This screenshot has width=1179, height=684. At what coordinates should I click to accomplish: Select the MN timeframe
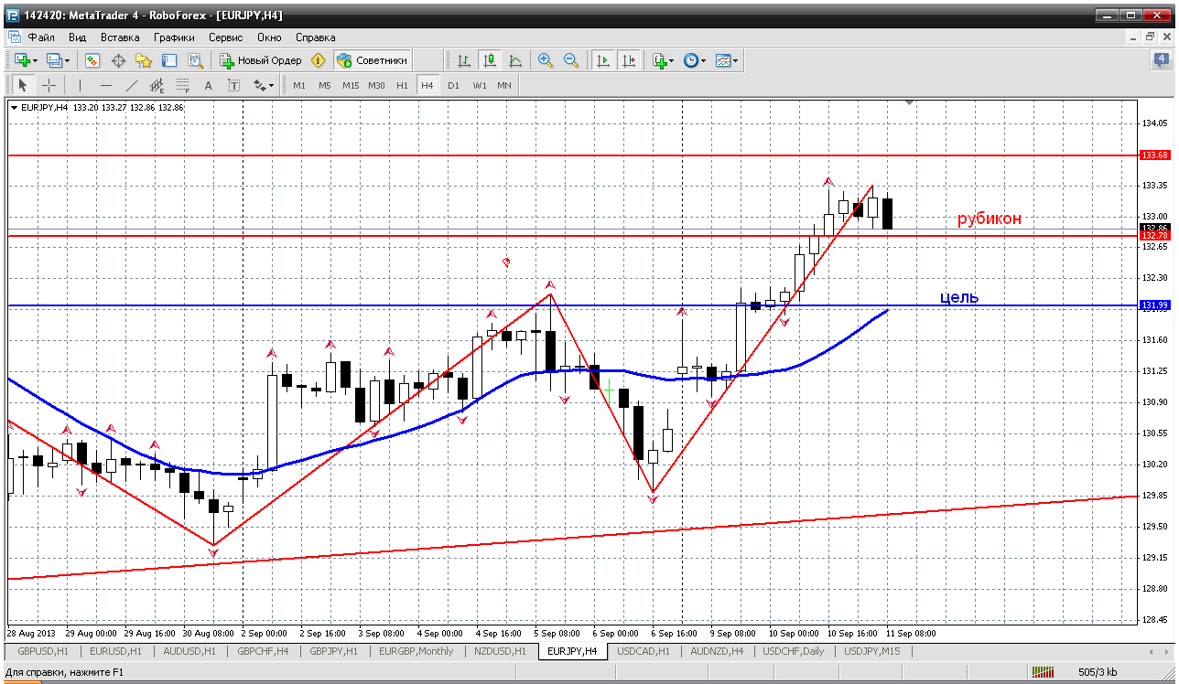tap(503, 85)
